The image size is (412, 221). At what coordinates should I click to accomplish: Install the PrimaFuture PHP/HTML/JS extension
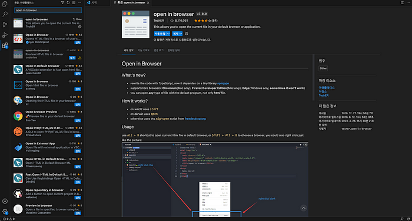[78, 136]
